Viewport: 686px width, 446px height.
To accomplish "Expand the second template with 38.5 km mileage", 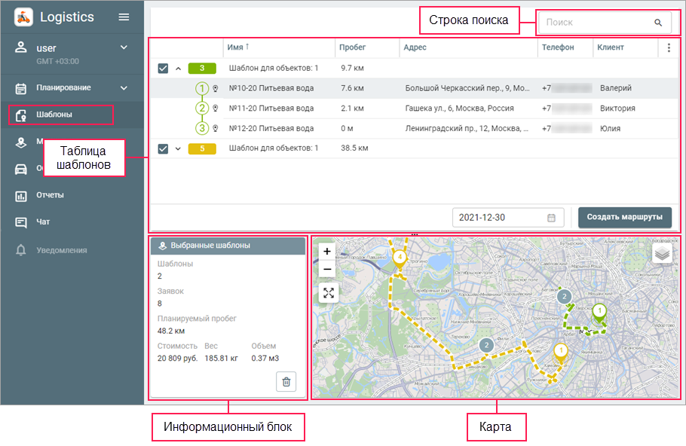I will pos(179,148).
